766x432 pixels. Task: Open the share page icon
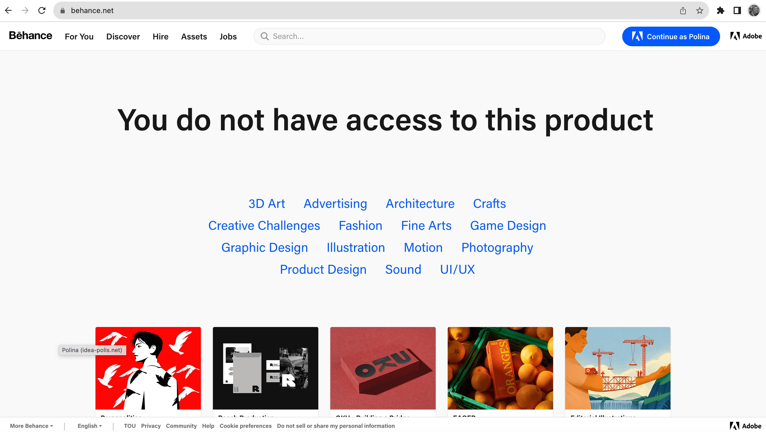click(x=683, y=11)
